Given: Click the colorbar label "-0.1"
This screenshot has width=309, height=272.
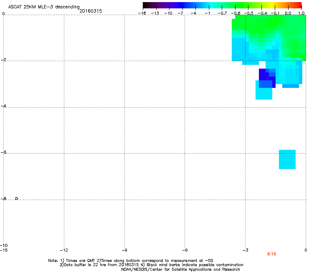Looking at the screenshot, I should tap(275, 13).
